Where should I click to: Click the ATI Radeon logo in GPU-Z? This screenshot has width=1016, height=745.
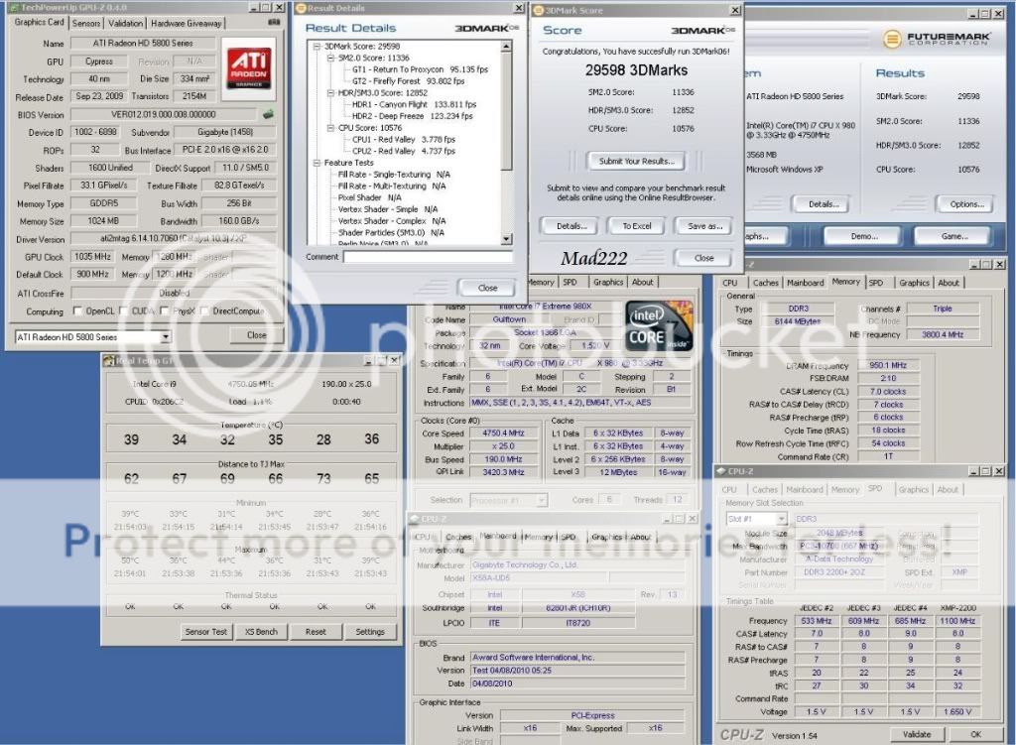(249, 69)
